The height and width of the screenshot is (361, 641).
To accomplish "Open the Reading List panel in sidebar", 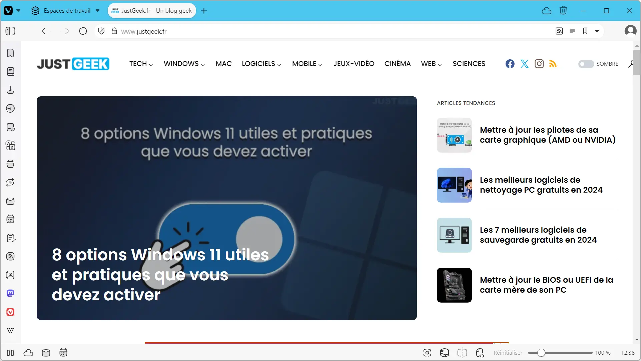I will click(x=11, y=71).
